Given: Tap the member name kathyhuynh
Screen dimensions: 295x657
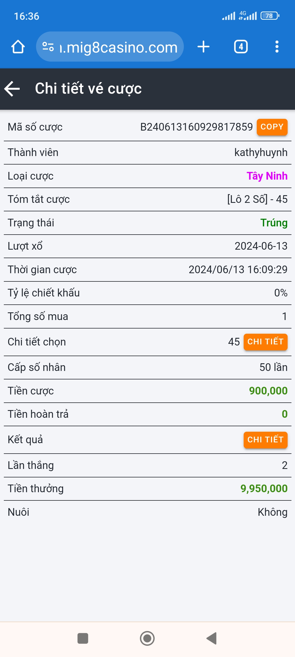Looking at the screenshot, I should tap(261, 152).
